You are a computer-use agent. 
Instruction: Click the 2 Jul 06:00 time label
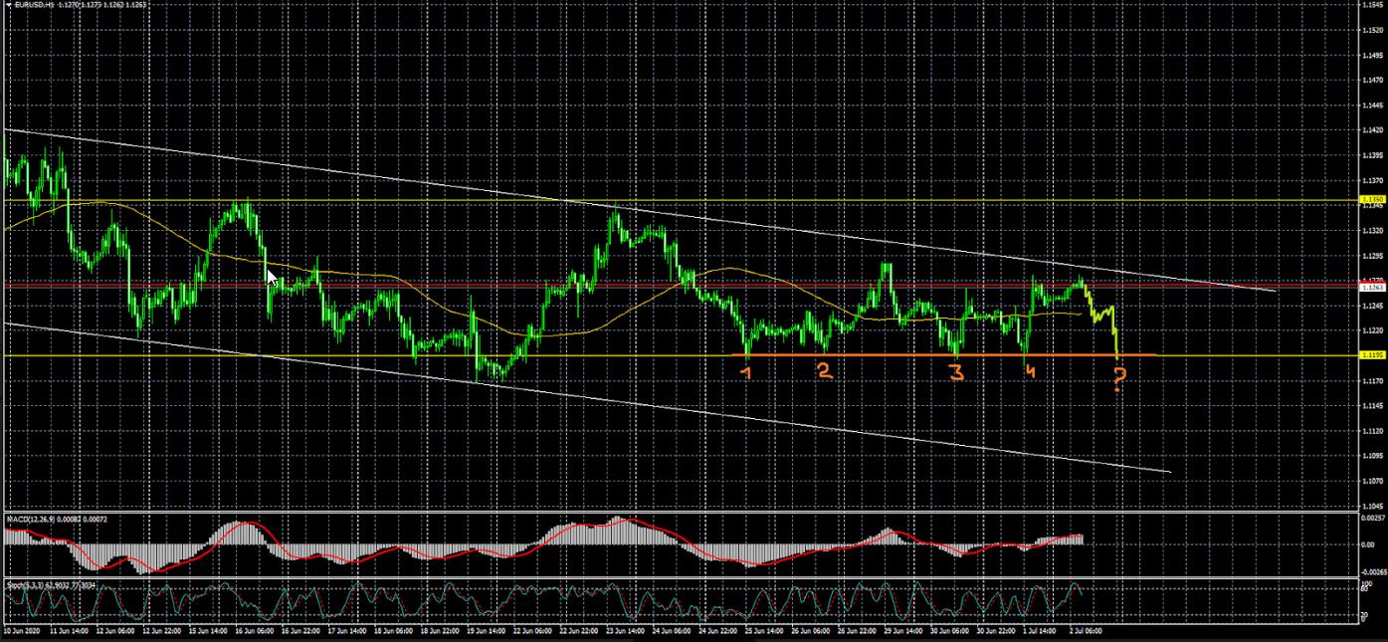(x=1083, y=631)
